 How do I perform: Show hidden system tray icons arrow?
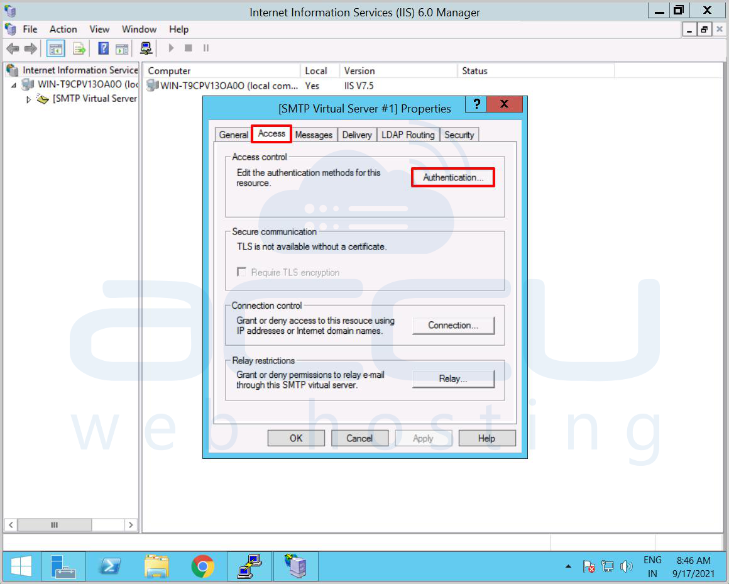(568, 566)
